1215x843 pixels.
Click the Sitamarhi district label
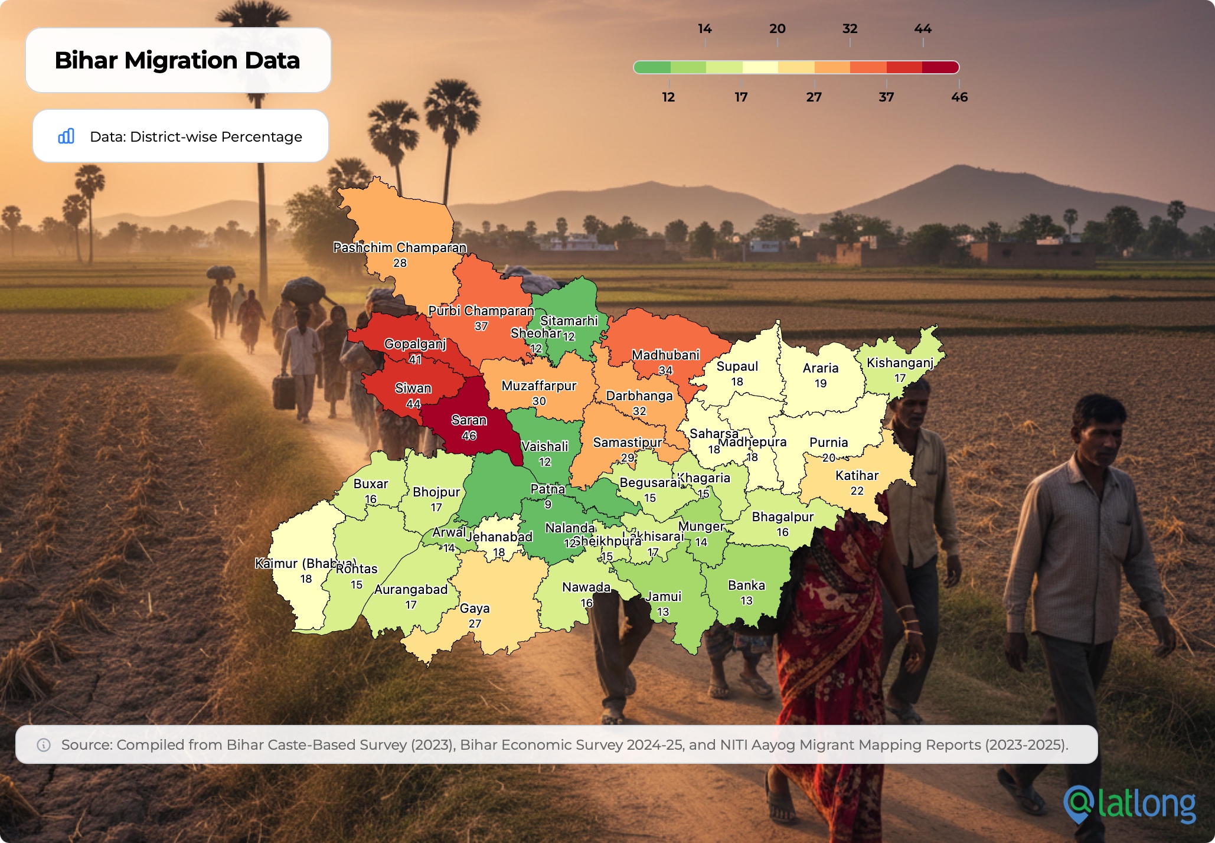click(x=569, y=321)
